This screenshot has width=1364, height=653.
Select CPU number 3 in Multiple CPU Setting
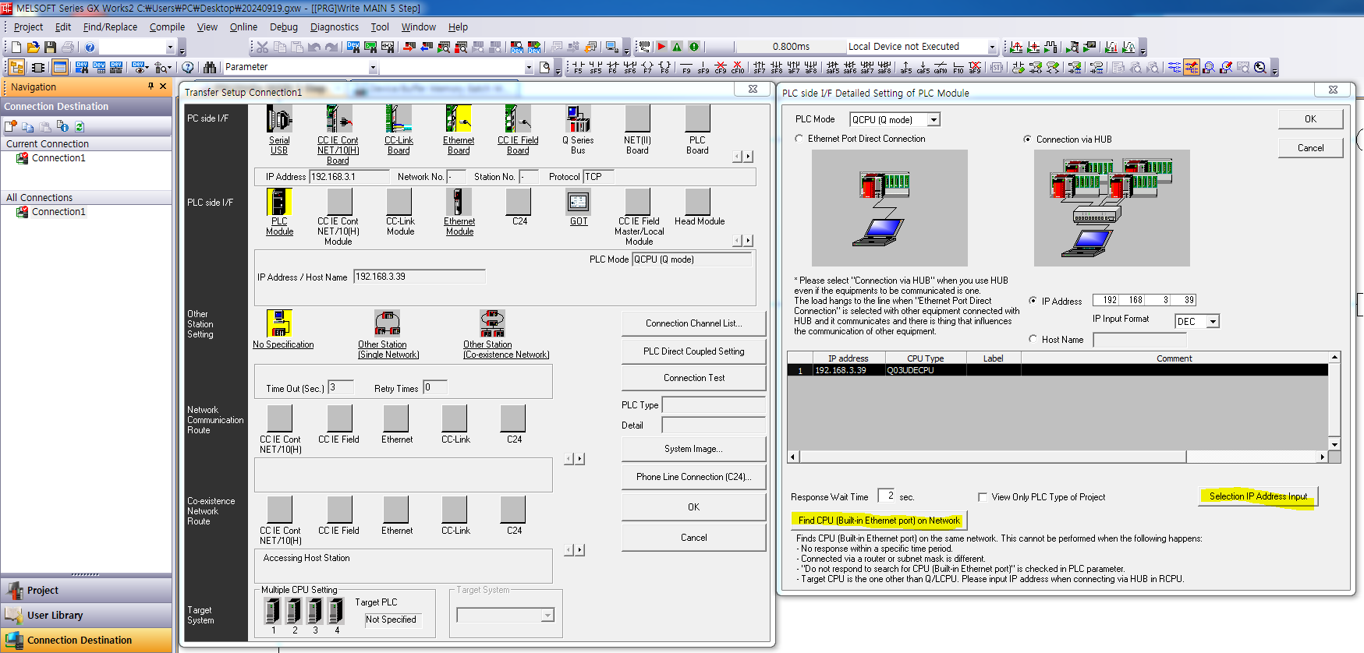(315, 612)
